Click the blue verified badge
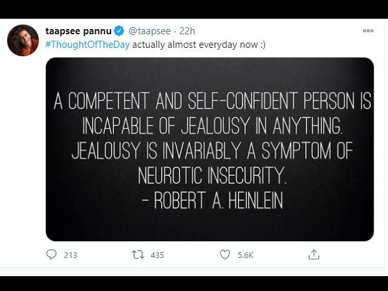Viewport: 388px width, 291px height. pyautogui.click(x=119, y=30)
